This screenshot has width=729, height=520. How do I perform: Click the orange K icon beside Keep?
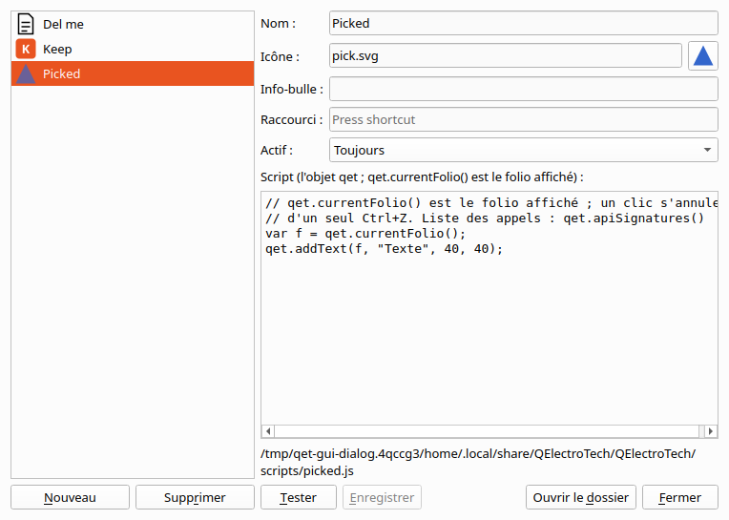pos(26,49)
